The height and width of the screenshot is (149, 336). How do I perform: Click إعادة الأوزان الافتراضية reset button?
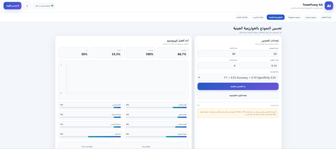pos(238,95)
